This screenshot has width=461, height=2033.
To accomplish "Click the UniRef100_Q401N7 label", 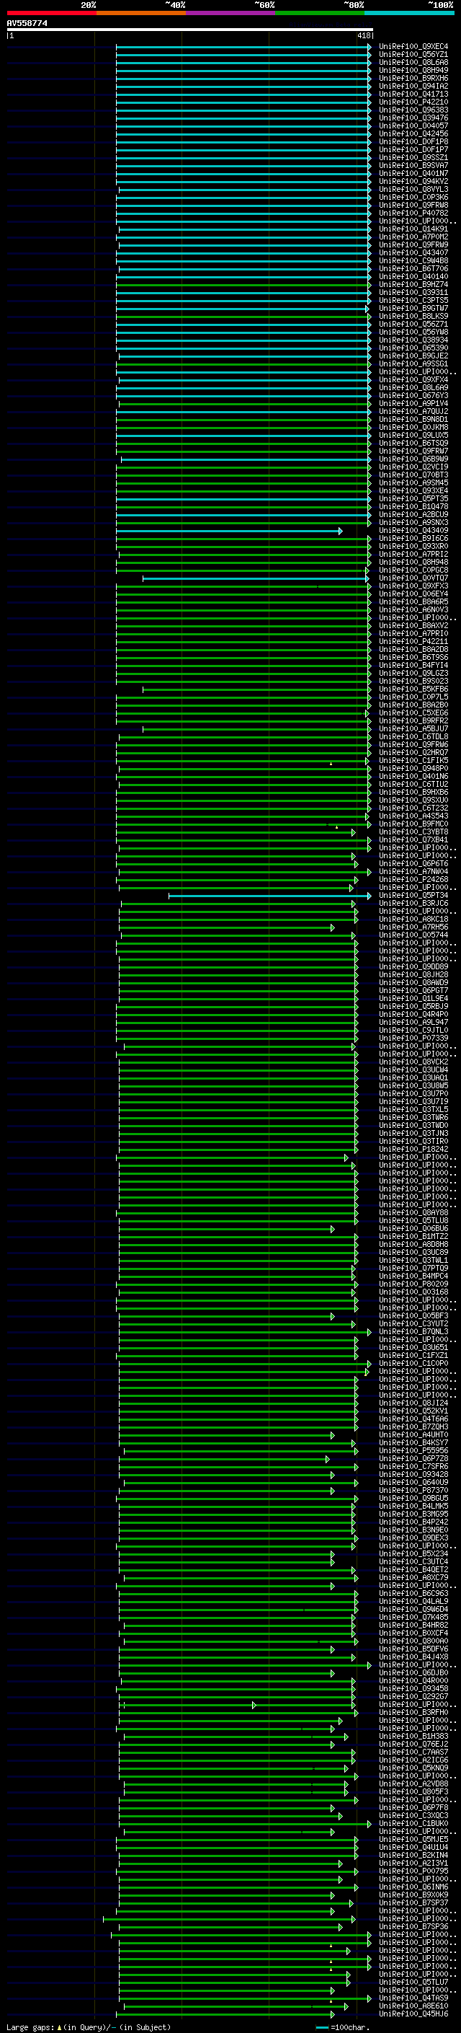I will [413, 173].
